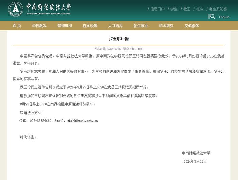Image resolution: width=238 pixels, height=180 pixels.
Task: Click the line about 8月25日早上6:00 departure
Action: click(x=58, y=104)
